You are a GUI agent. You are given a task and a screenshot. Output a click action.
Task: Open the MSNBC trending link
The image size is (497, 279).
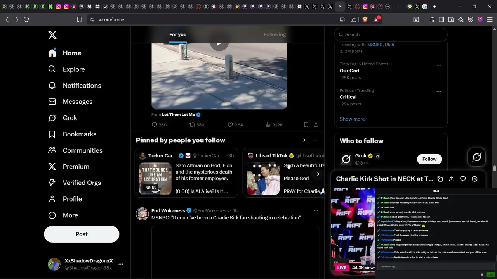[375, 45]
